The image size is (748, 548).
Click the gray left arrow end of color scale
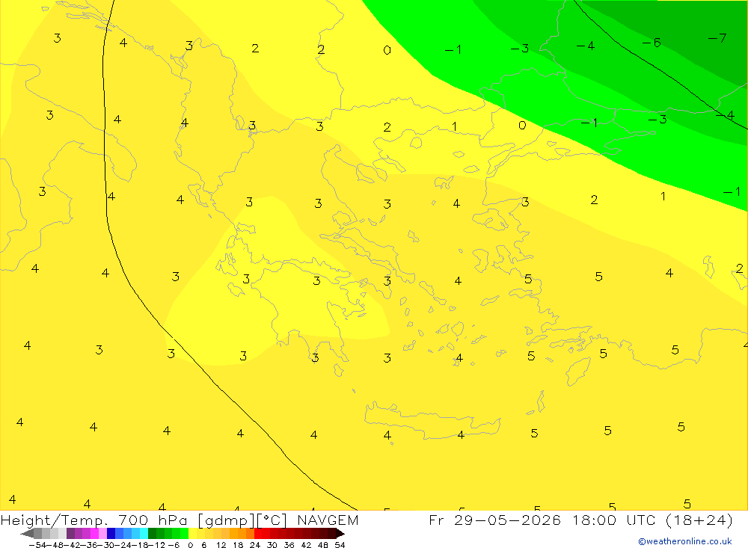[x=27, y=534]
